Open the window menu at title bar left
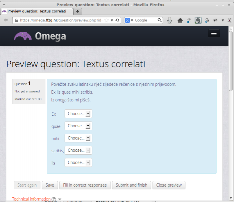 [x=4, y=5]
